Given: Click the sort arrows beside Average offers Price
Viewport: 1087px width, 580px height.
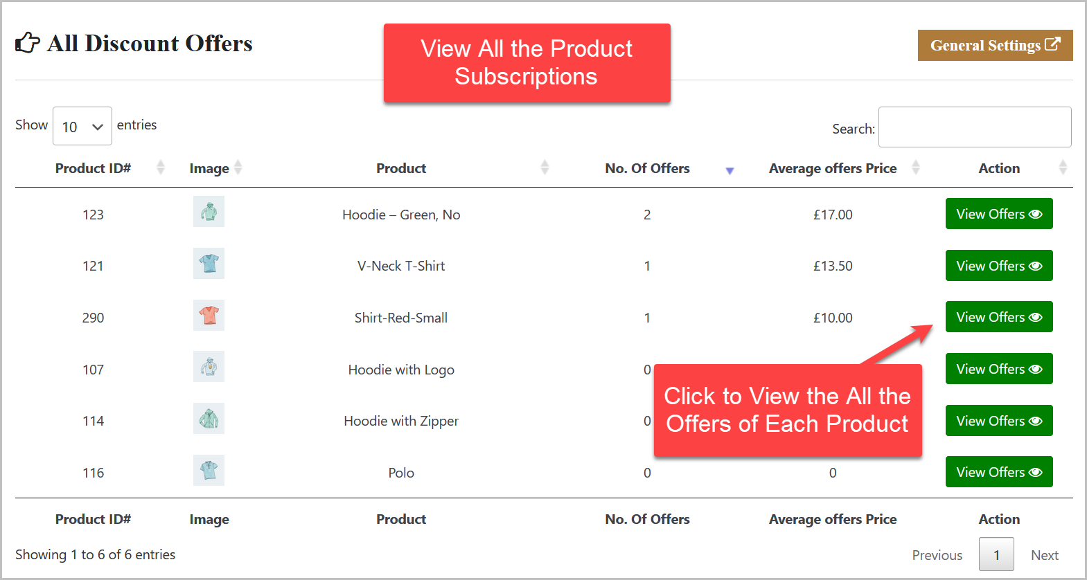Looking at the screenshot, I should coord(916,167).
